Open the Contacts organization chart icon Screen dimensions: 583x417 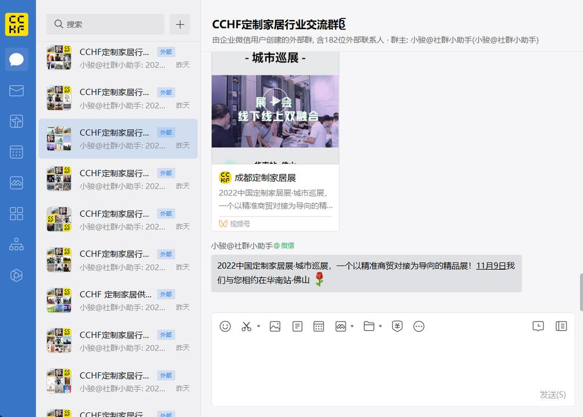pyautogui.click(x=17, y=244)
